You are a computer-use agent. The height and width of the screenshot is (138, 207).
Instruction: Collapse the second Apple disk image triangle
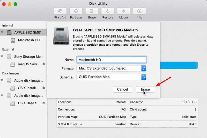pyautogui.click(x=2, y=95)
